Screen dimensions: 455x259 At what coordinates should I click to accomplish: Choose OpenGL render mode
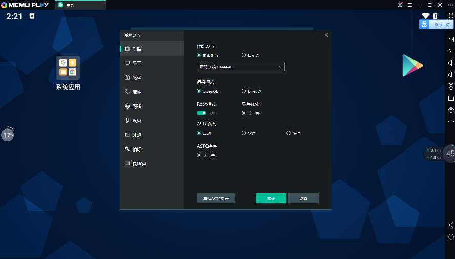[x=199, y=91]
